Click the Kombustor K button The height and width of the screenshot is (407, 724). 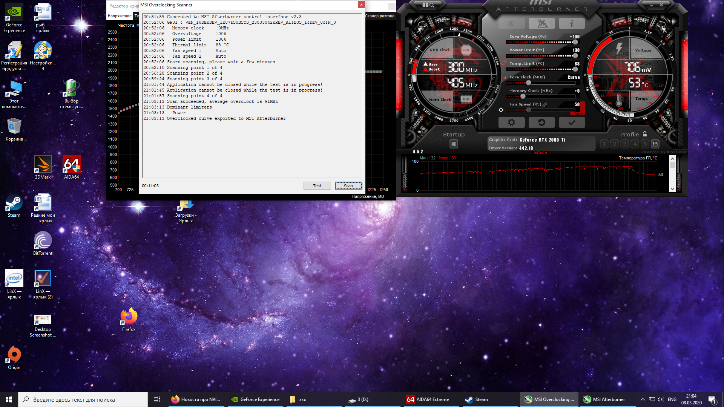coord(511,23)
